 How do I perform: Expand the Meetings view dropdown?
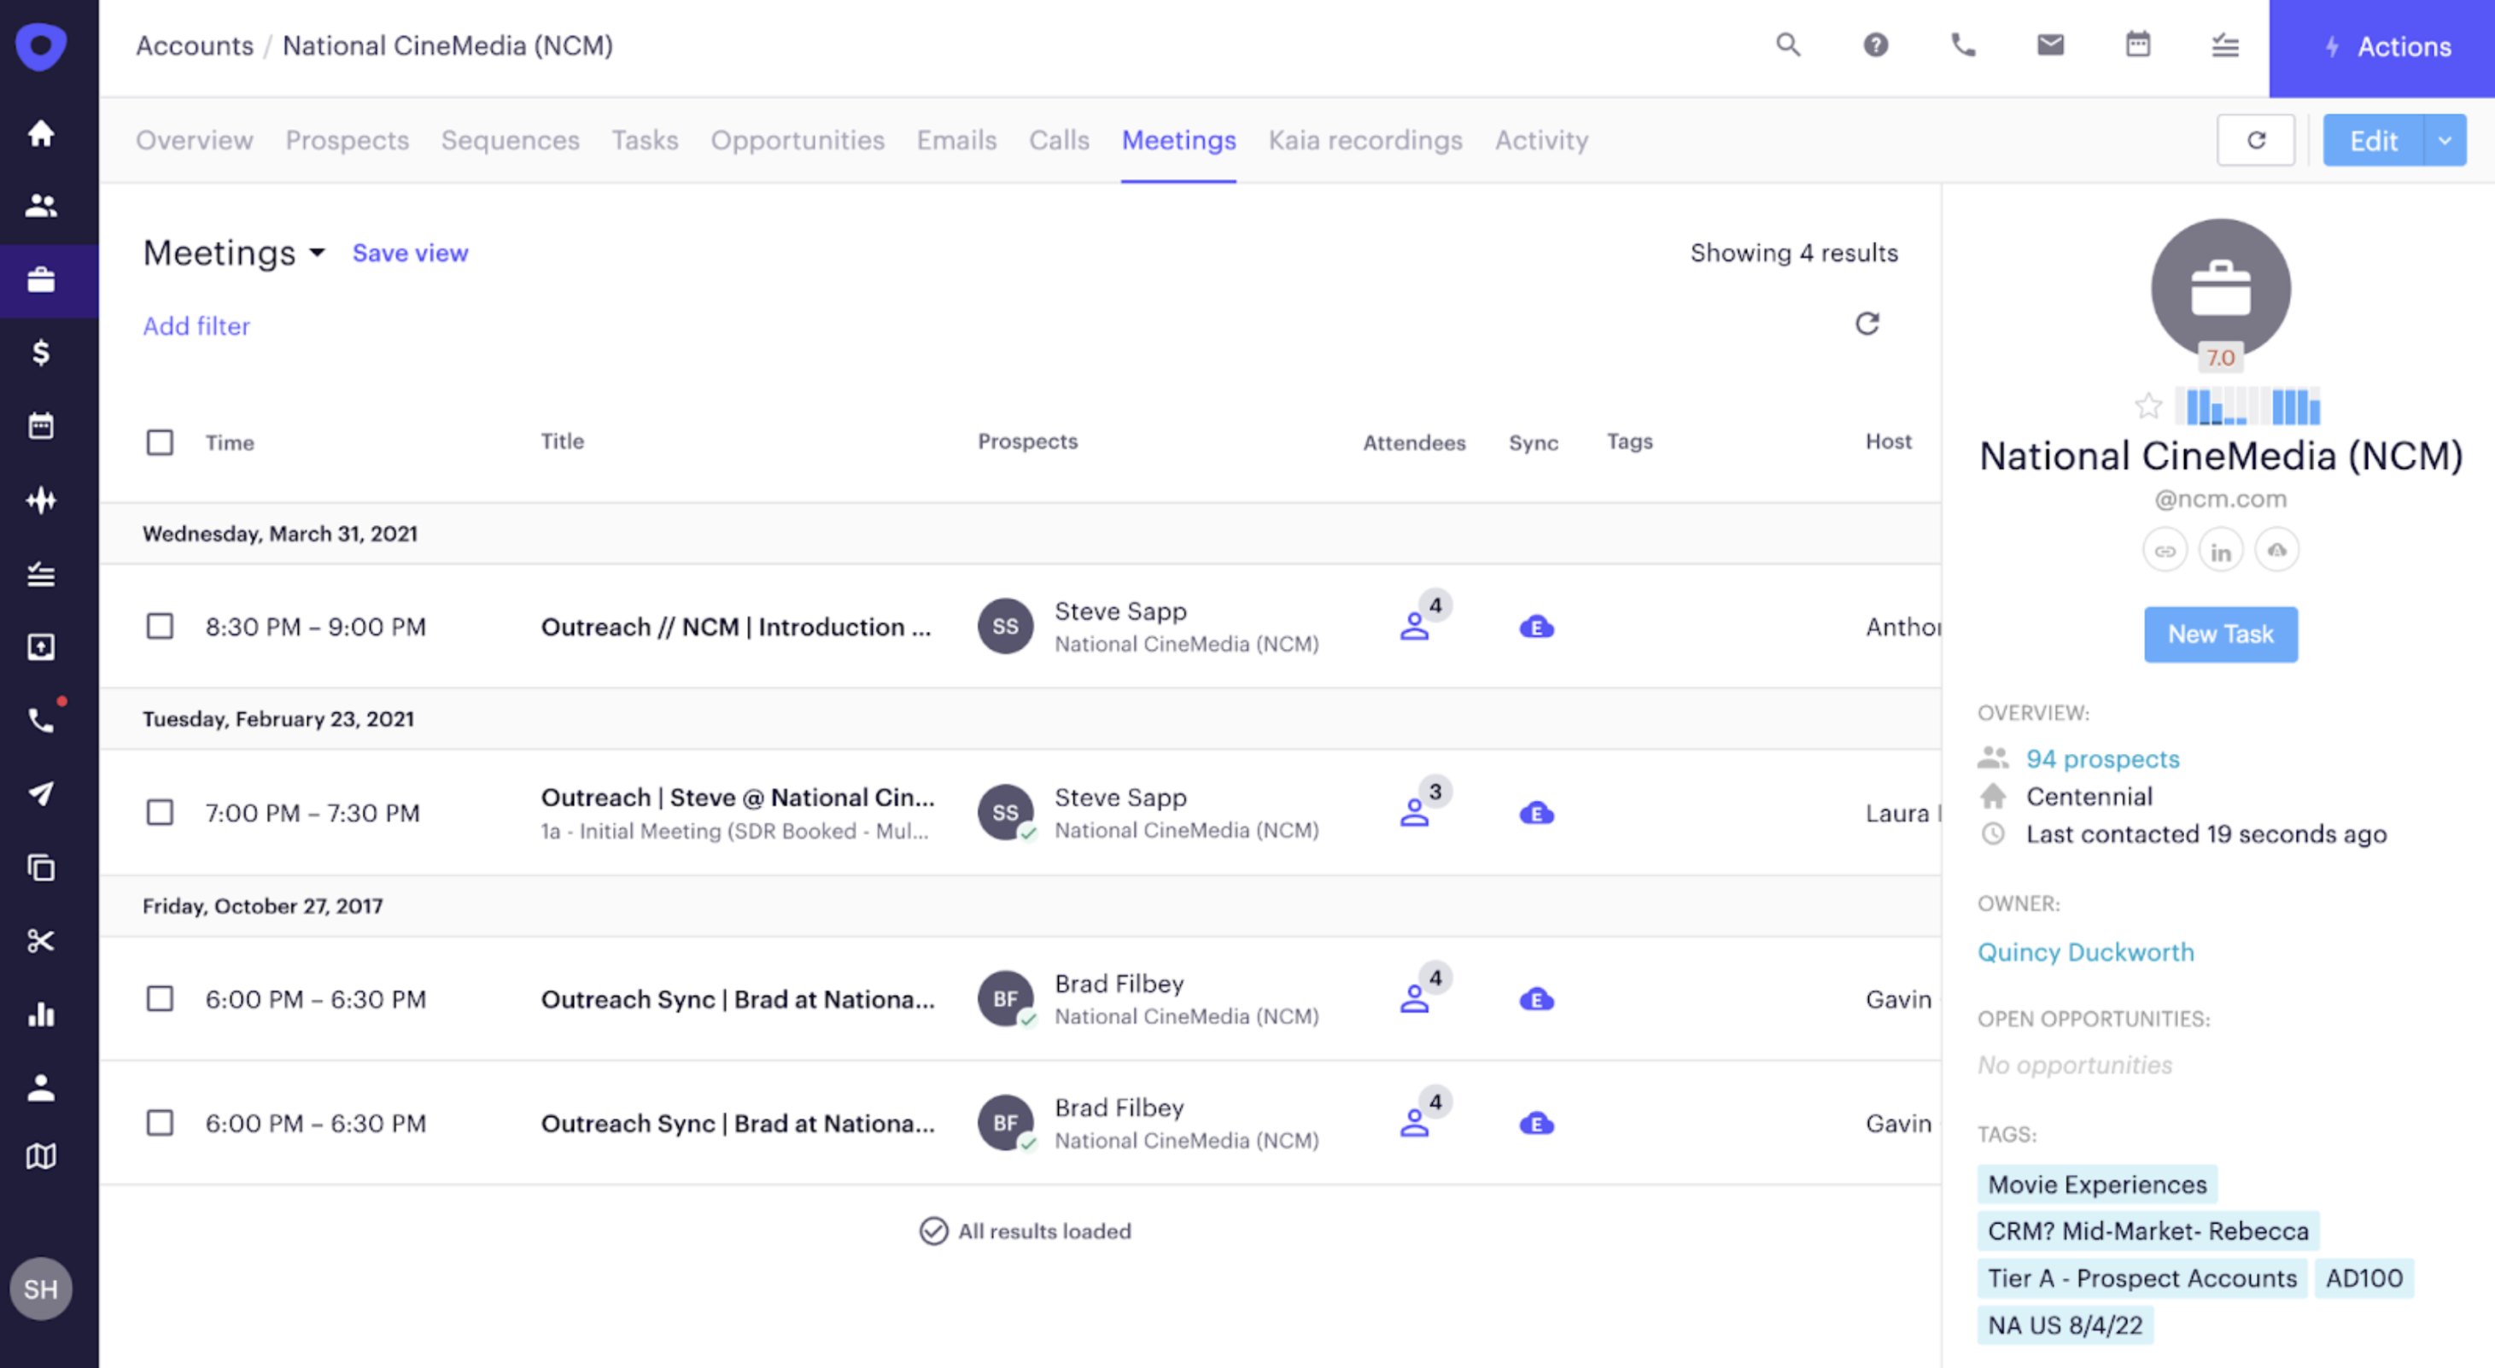point(317,253)
